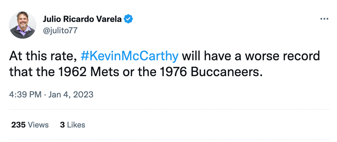This screenshot has height=142, width=337.
Task: Click the word "Likes" below the tweet
Action: point(76,124)
